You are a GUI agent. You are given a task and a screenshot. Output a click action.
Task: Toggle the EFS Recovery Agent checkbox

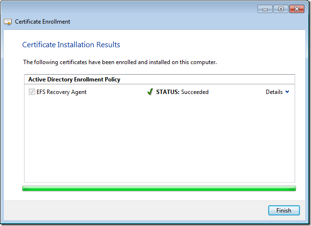(x=32, y=92)
